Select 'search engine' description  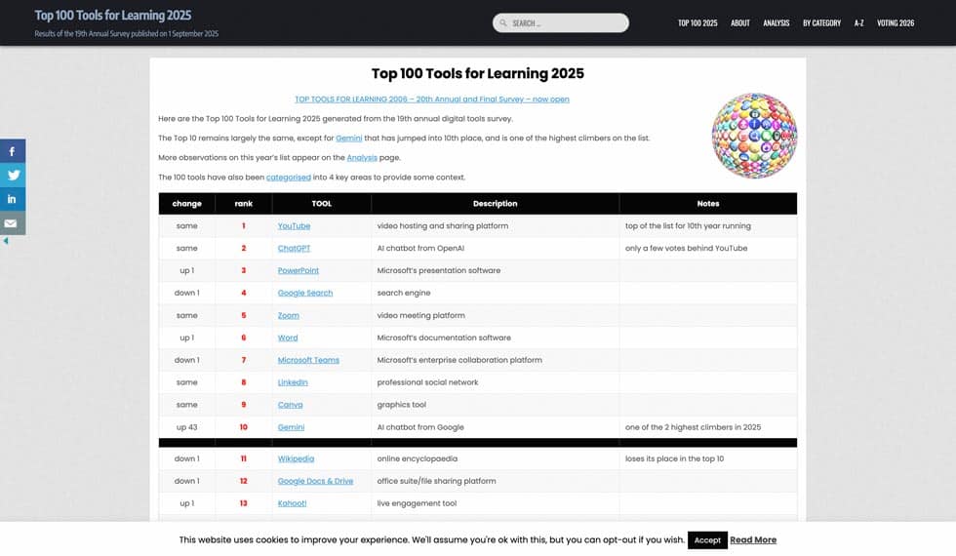(404, 294)
